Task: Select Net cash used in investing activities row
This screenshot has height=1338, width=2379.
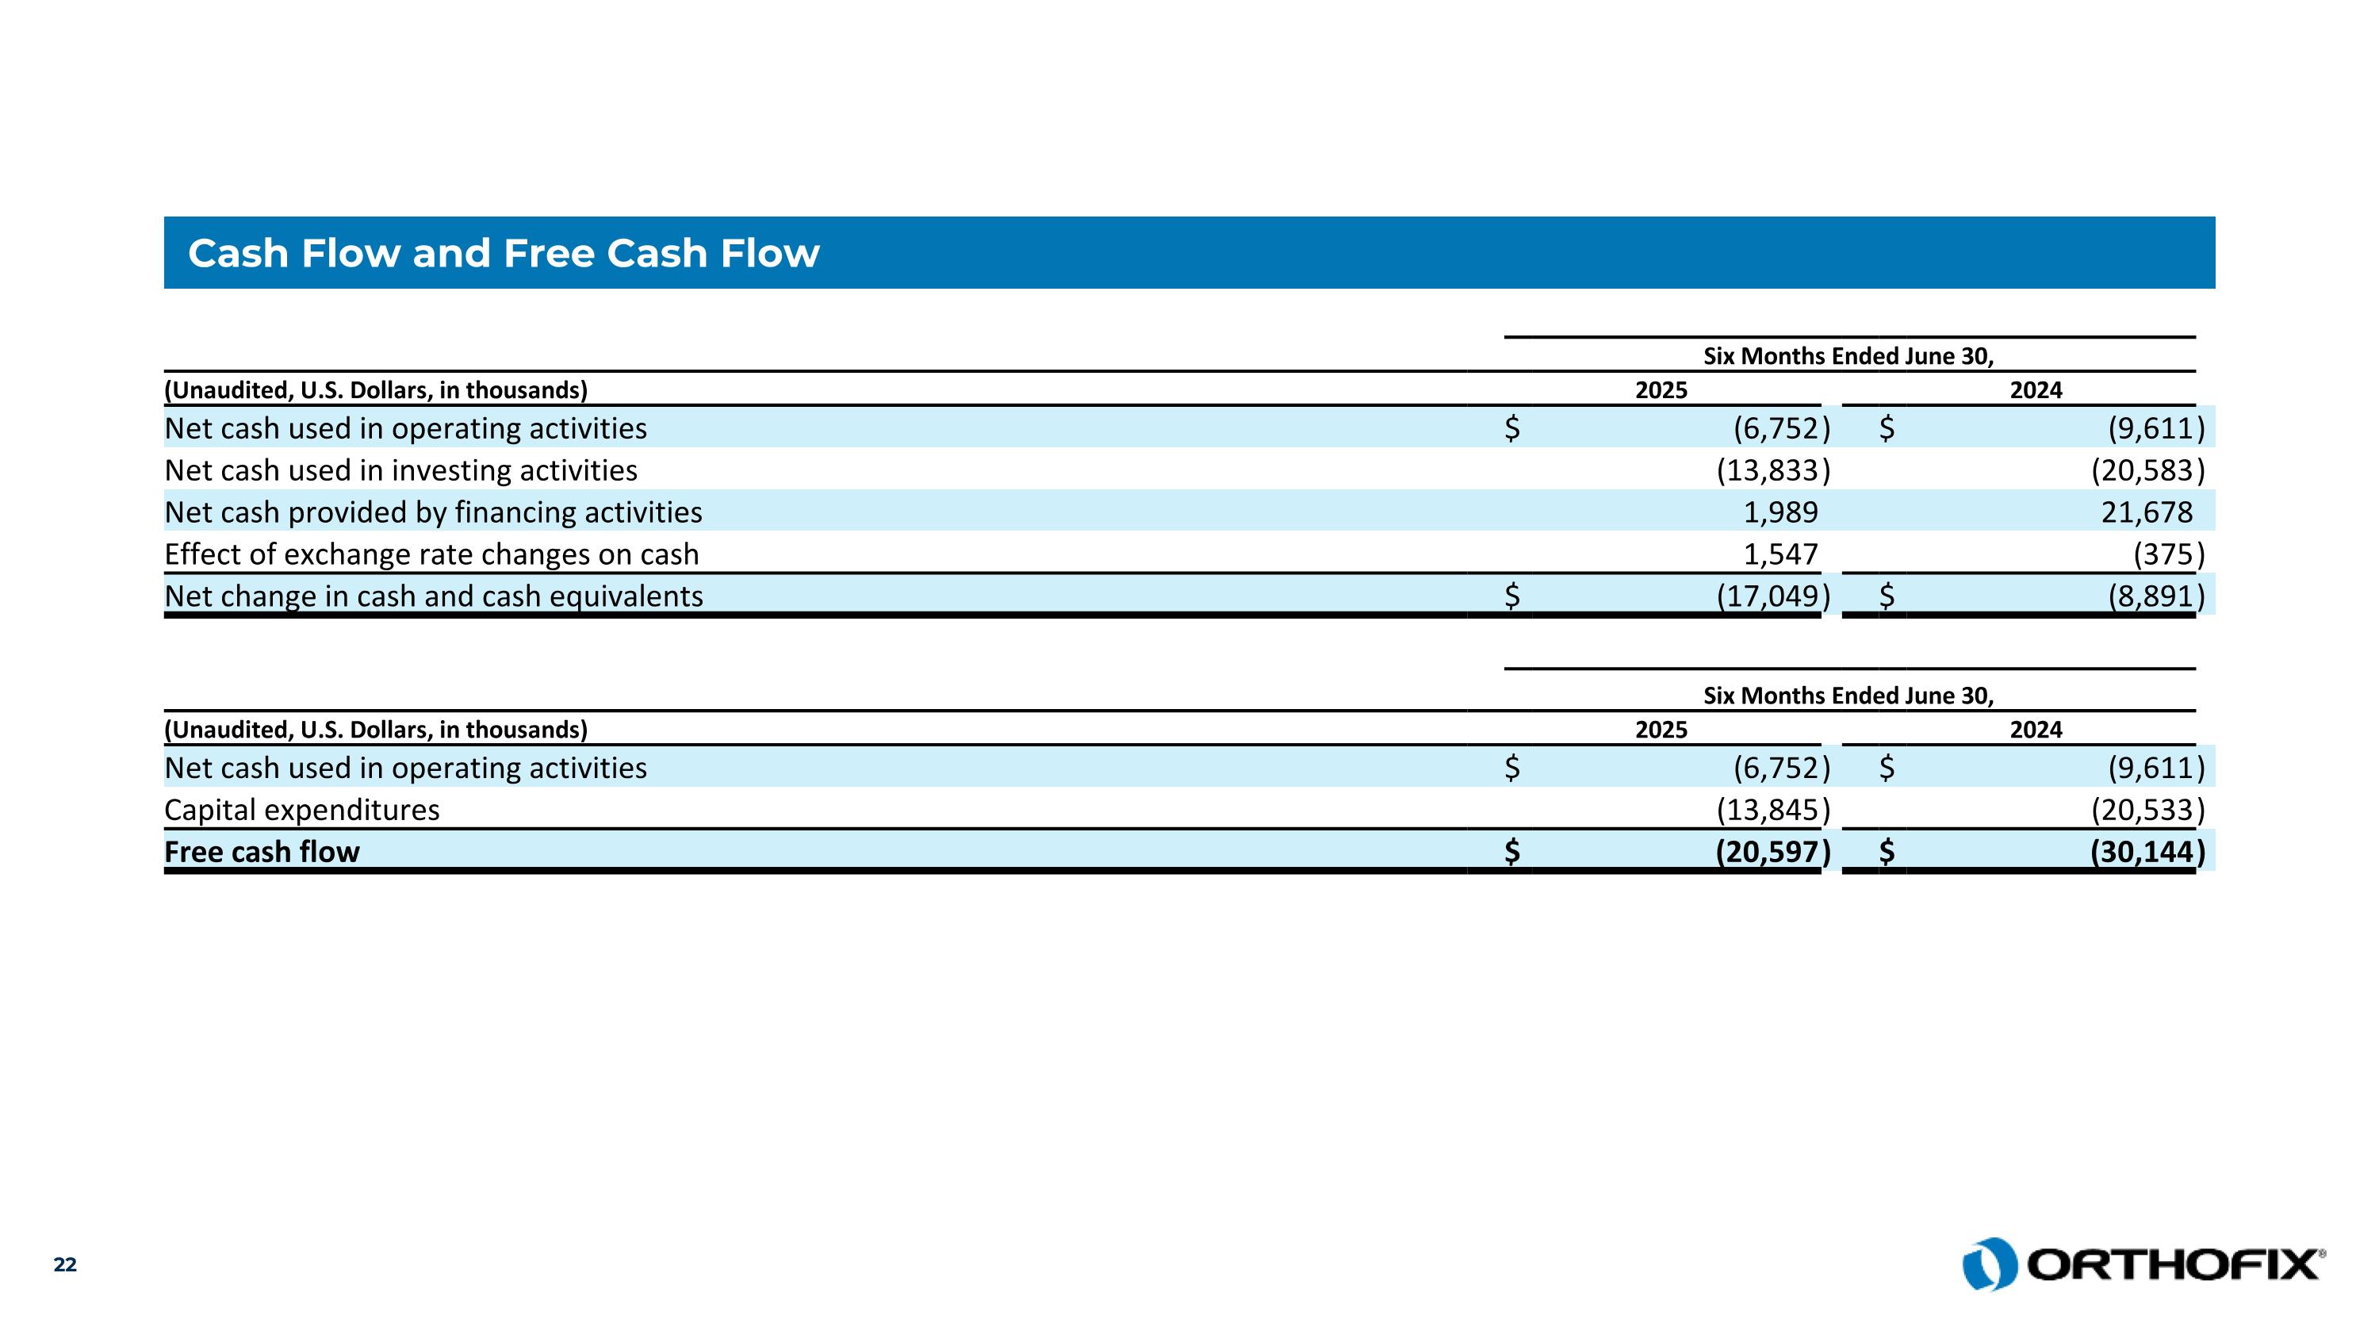Action: [400, 471]
